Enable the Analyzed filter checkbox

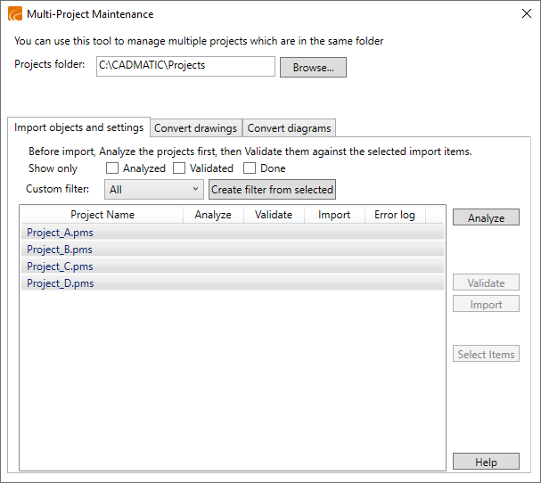[x=112, y=168]
